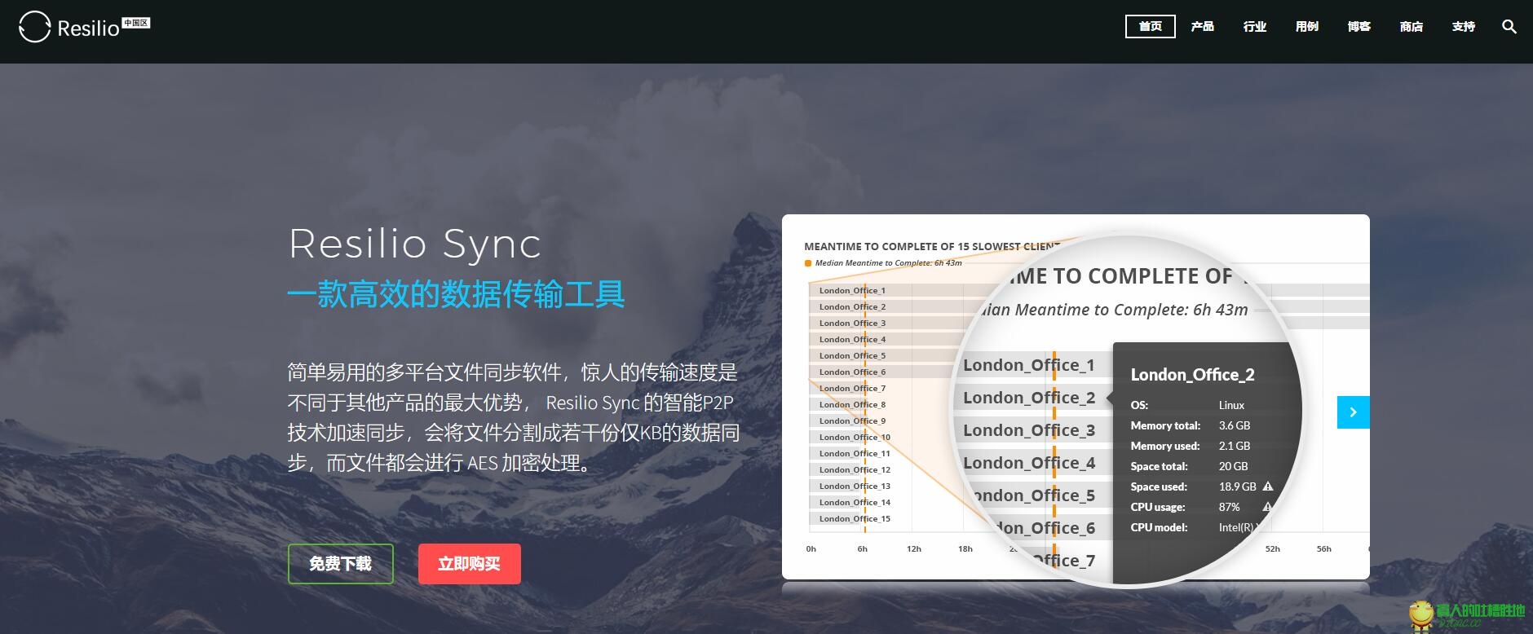The width and height of the screenshot is (1533, 634).
Task: Click the 中国区 region badge
Action: click(136, 23)
